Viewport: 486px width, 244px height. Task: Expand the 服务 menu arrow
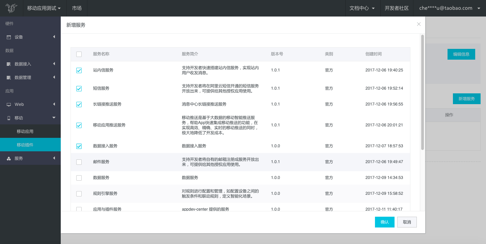pyautogui.click(x=54, y=158)
